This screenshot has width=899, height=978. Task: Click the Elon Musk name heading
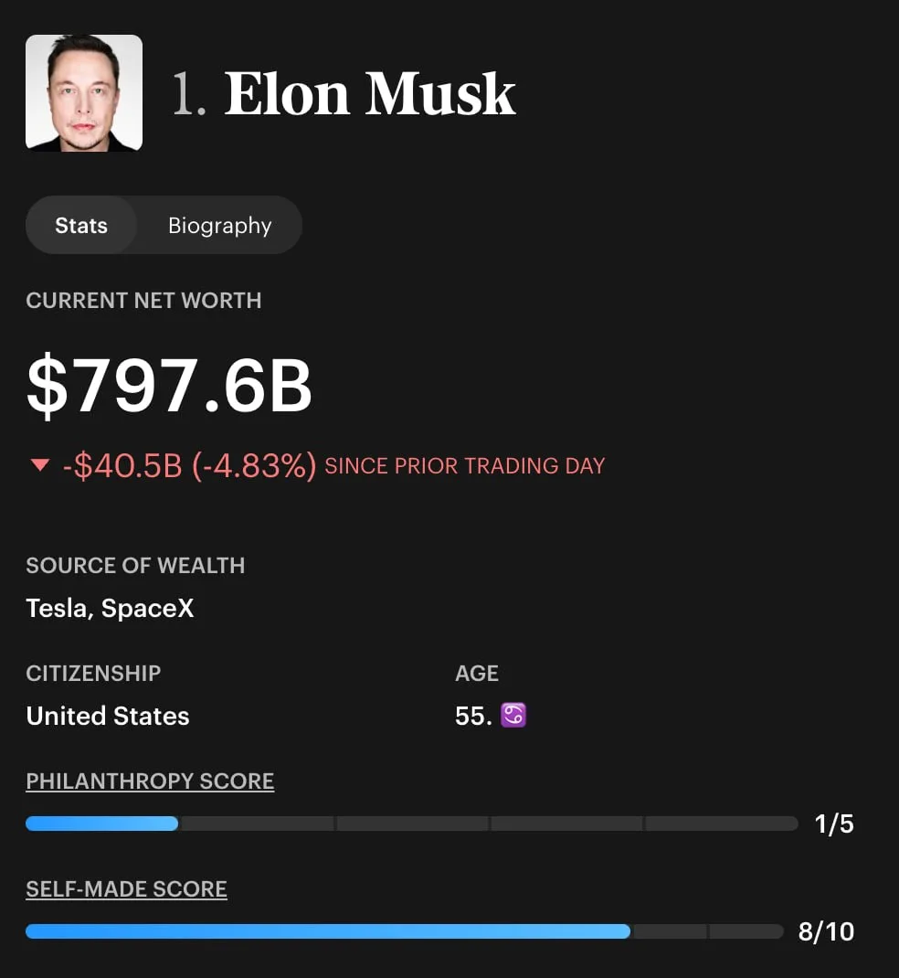370,93
